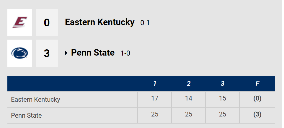Click Eastern Kentucky's set 2 score 14
This screenshot has width=284, height=128.
[x=189, y=98]
